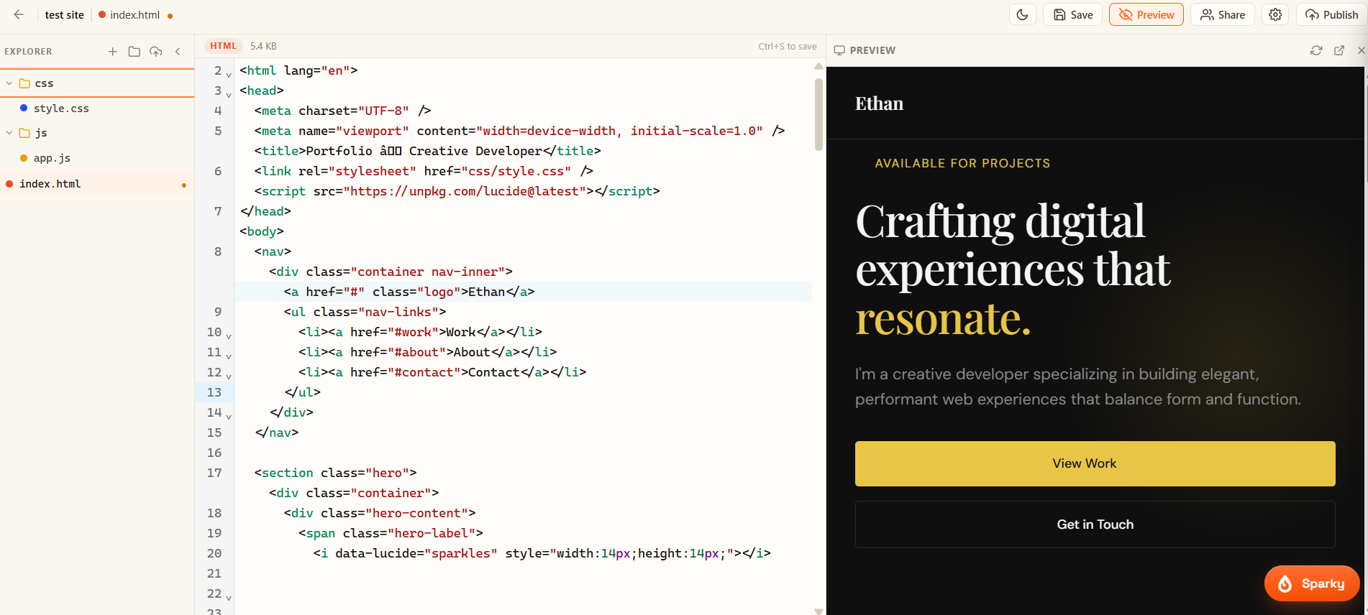Open preview in new window

click(1339, 50)
